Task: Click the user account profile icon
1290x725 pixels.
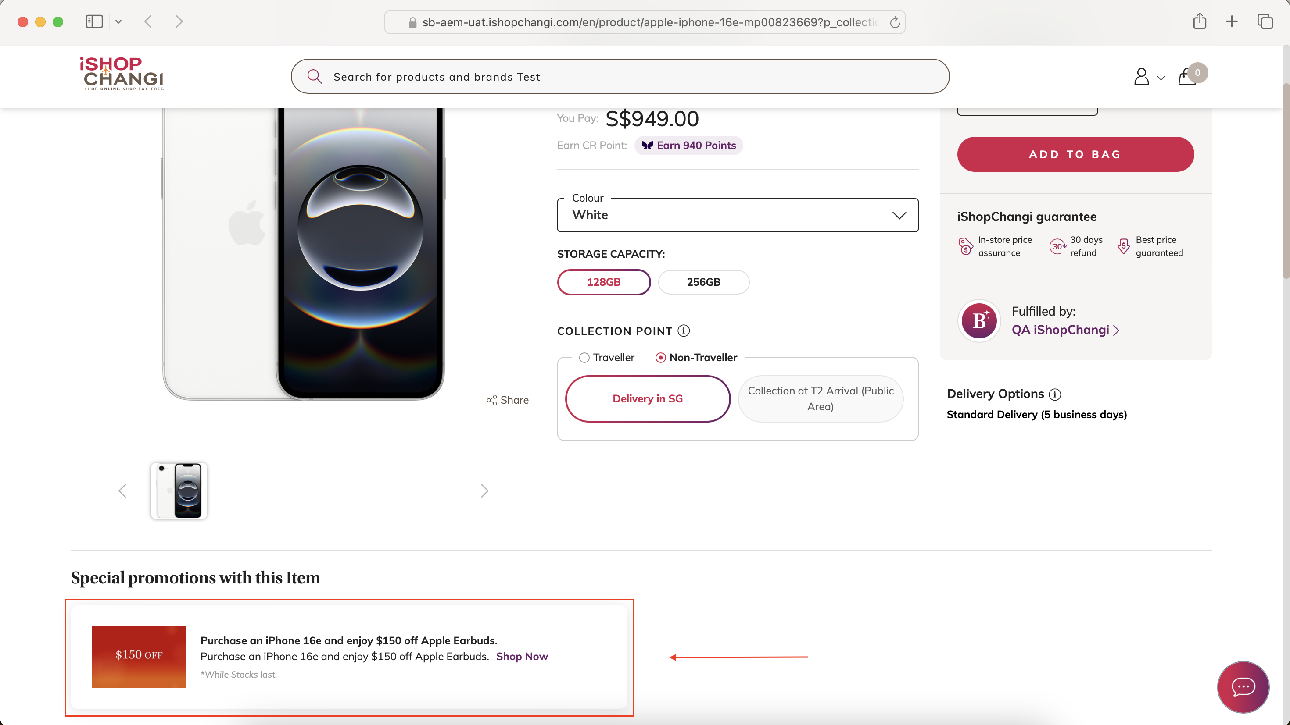Action: click(x=1141, y=77)
